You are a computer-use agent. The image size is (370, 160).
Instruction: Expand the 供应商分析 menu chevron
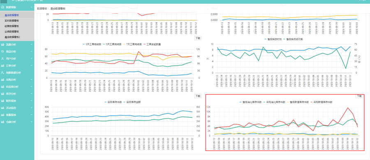coord(31,87)
